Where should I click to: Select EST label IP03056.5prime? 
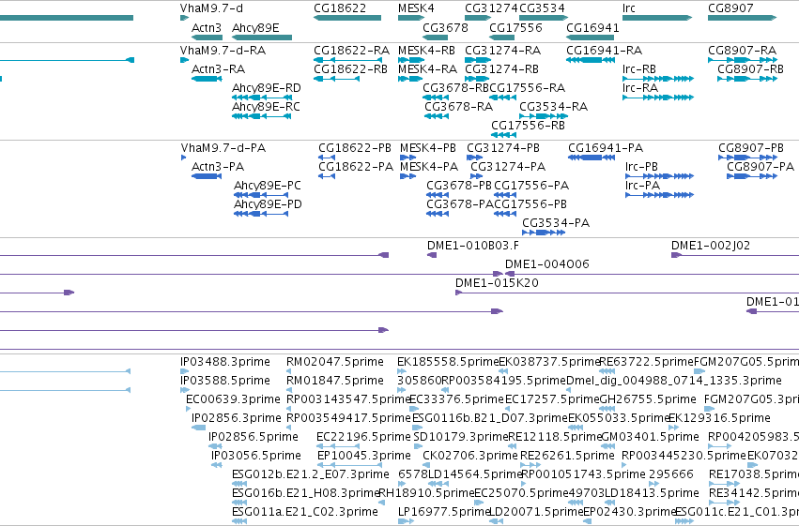point(256,456)
